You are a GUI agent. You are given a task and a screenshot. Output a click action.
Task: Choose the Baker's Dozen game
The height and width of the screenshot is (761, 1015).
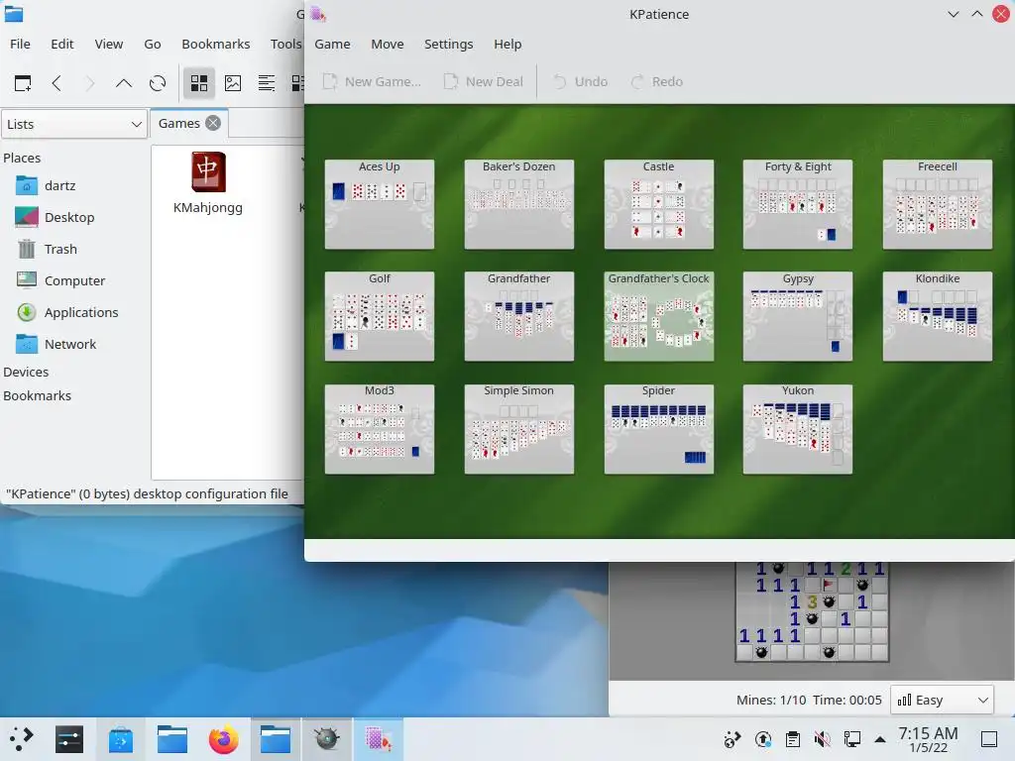pos(518,204)
